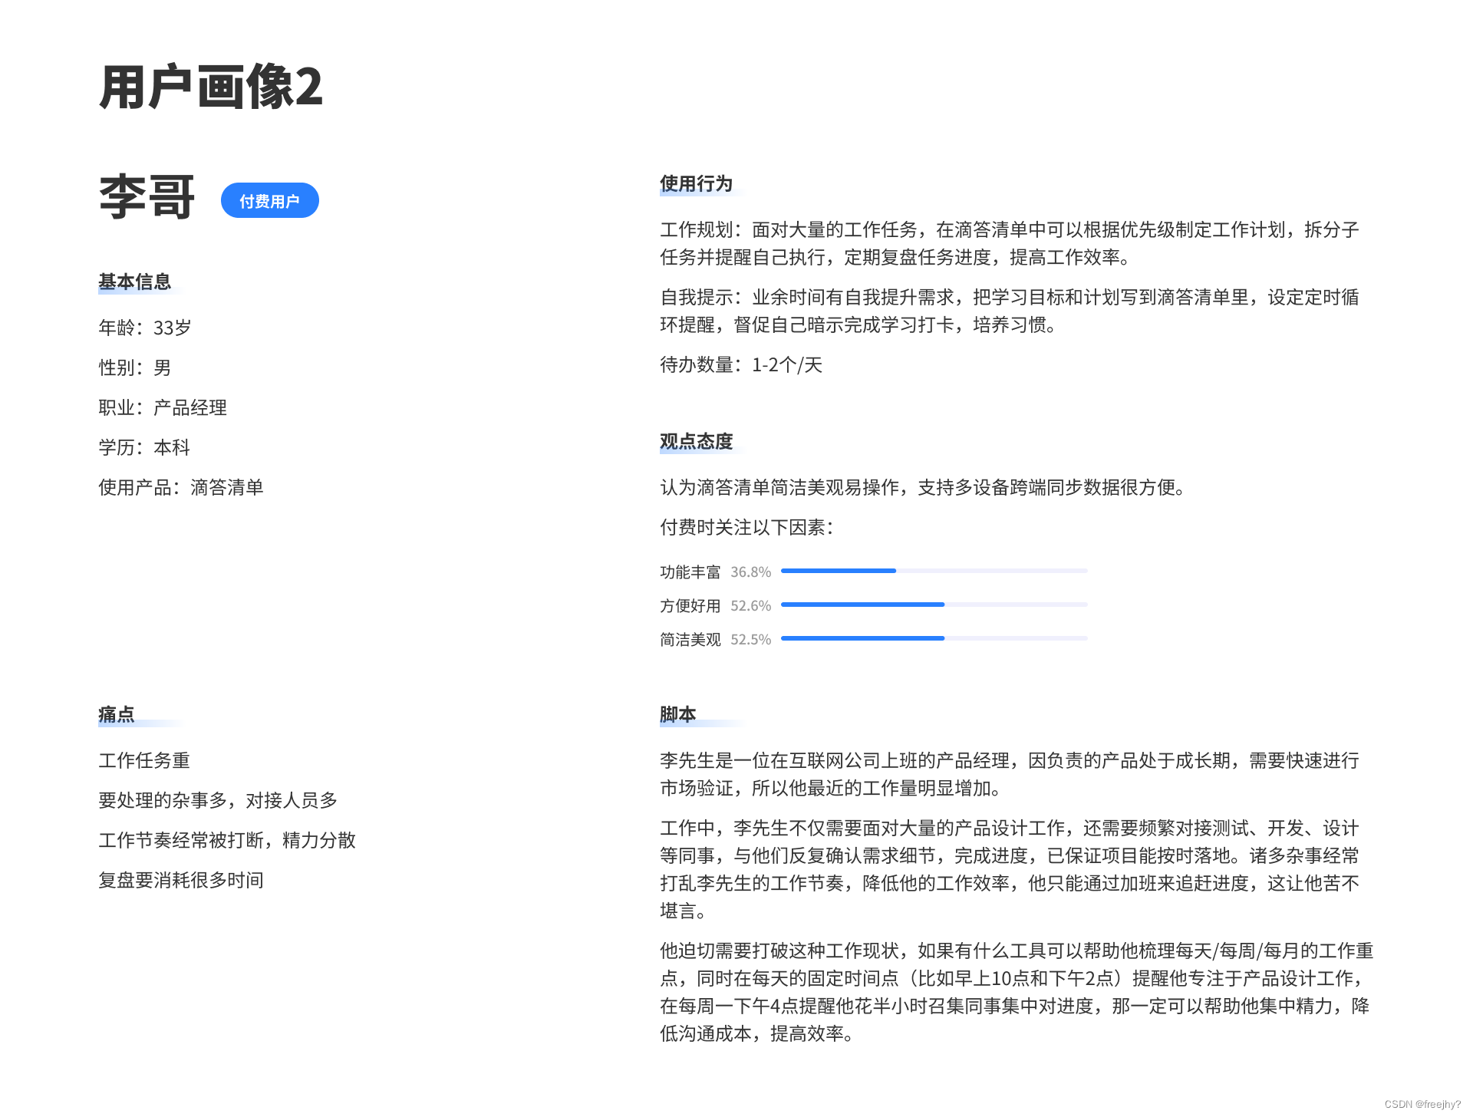This screenshot has height=1117, width=1473.
Task: Click the 待办数量：1-2个/天 text
Action: tap(741, 364)
